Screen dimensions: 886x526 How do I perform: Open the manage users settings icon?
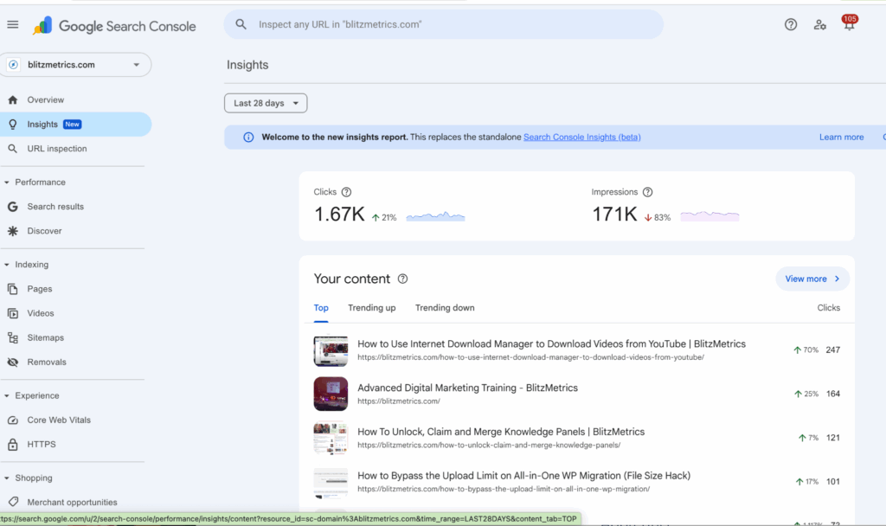(x=819, y=25)
